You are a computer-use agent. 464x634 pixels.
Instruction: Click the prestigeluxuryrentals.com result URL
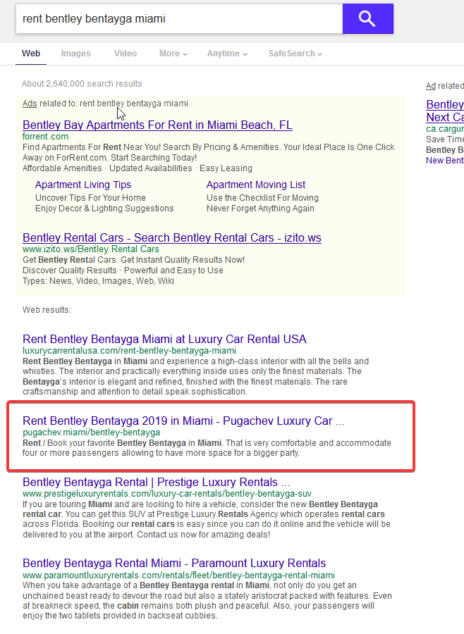[x=167, y=494]
